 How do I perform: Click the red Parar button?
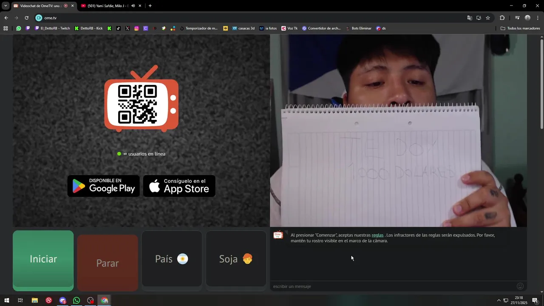[x=108, y=263]
